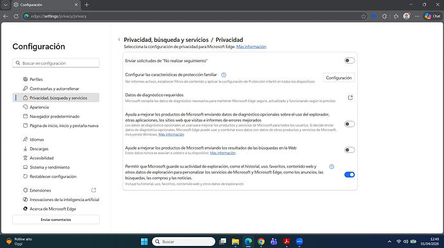Viewport: 444px width, 248px height.
Task: Click the Configuración button for family protection
Action: 338,78
